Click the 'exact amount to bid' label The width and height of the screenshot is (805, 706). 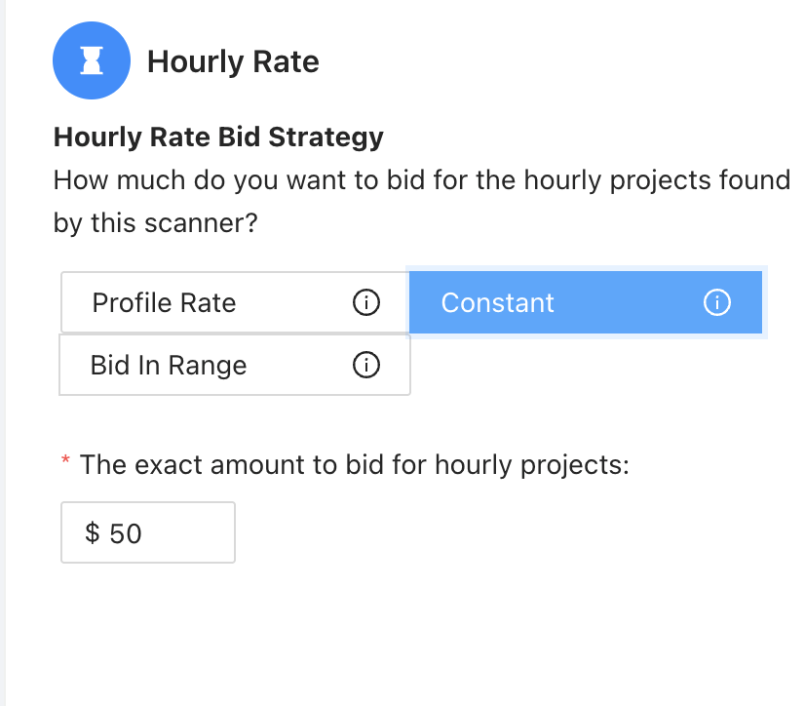tap(354, 465)
